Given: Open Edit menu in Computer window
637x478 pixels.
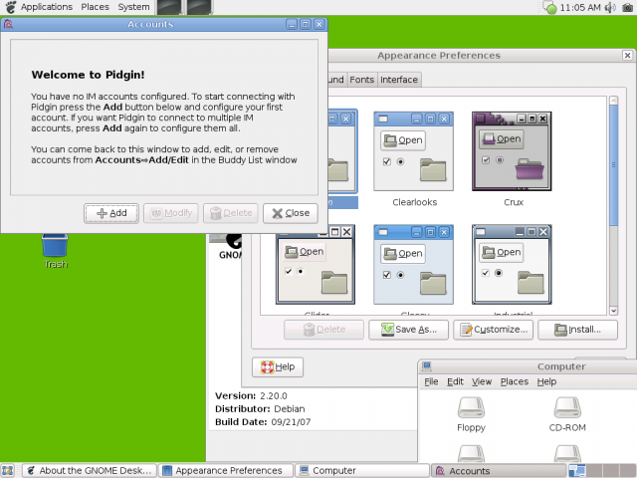Looking at the screenshot, I should click(455, 381).
